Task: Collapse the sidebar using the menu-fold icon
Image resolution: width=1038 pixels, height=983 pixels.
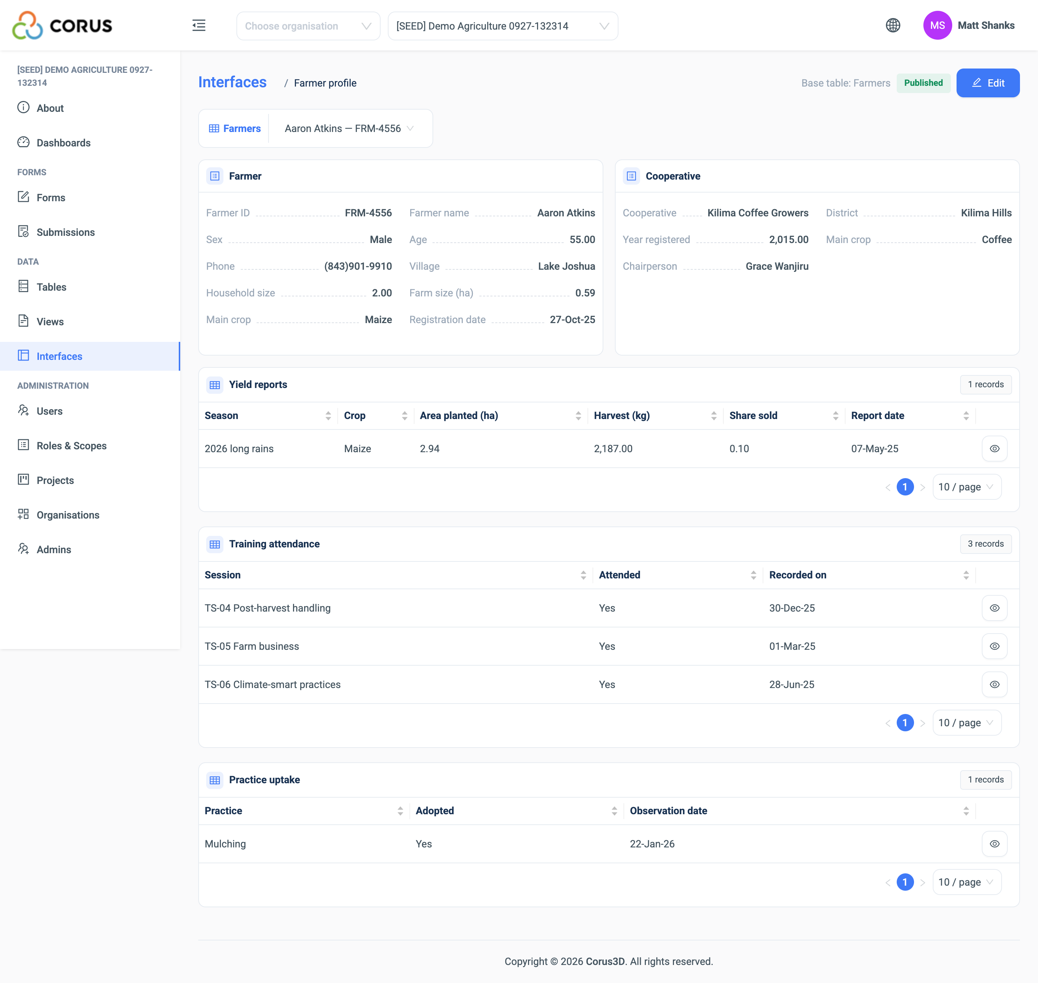Action: coord(199,25)
